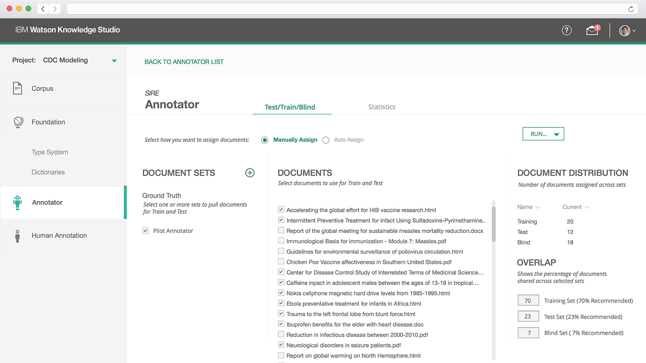The width and height of the screenshot is (646, 363).
Task: Click BACK TO ANNOTATOR LIST link
Action: pyautogui.click(x=184, y=62)
